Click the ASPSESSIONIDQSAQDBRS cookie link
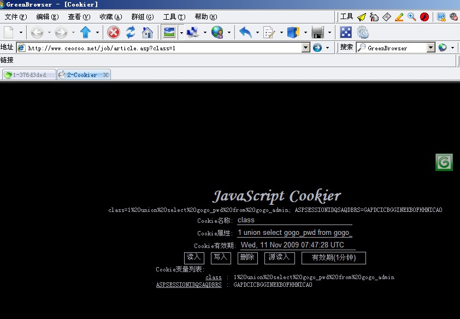This screenshot has width=460, height=319. pyautogui.click(x=188, y=285)
